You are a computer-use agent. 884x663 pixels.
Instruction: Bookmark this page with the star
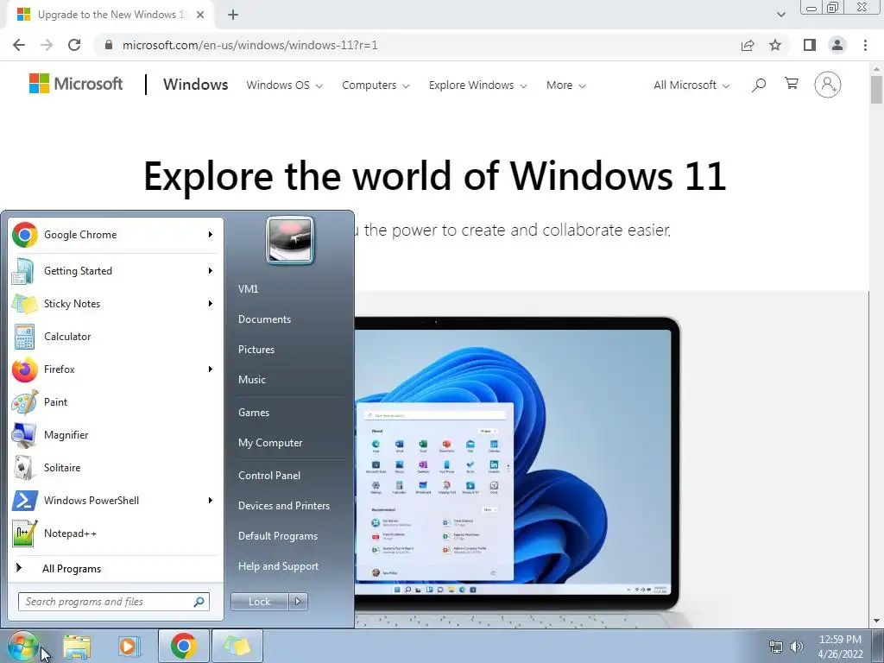pyautogui.click(x=775, y=45)
